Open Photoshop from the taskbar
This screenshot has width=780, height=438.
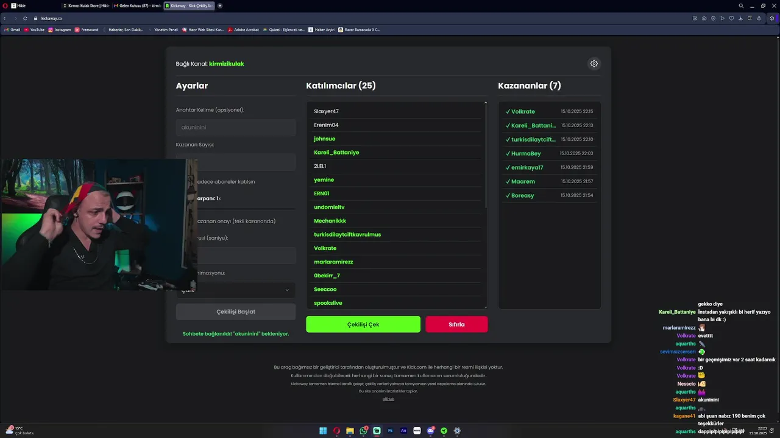[390, 431]
